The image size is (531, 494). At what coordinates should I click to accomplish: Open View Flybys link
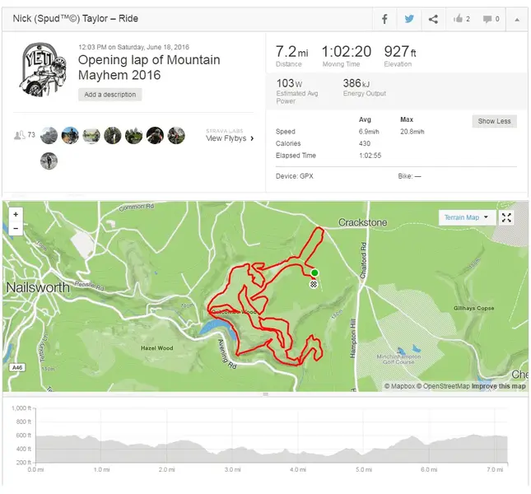[226, 138]
